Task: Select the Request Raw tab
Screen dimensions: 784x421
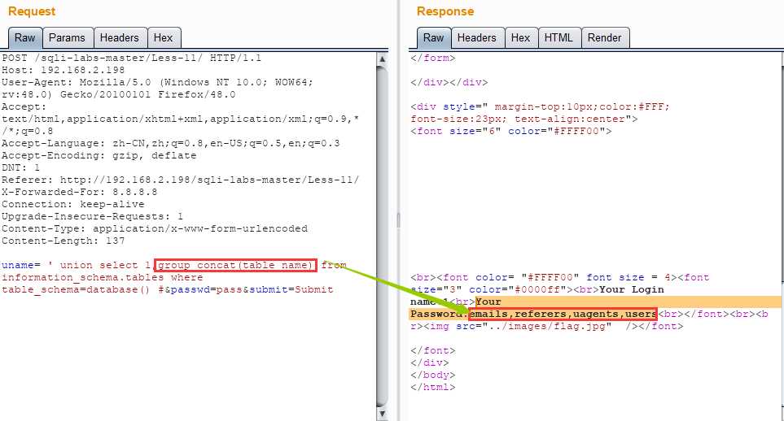Action: pyautogui.click(x=25, y=38)
